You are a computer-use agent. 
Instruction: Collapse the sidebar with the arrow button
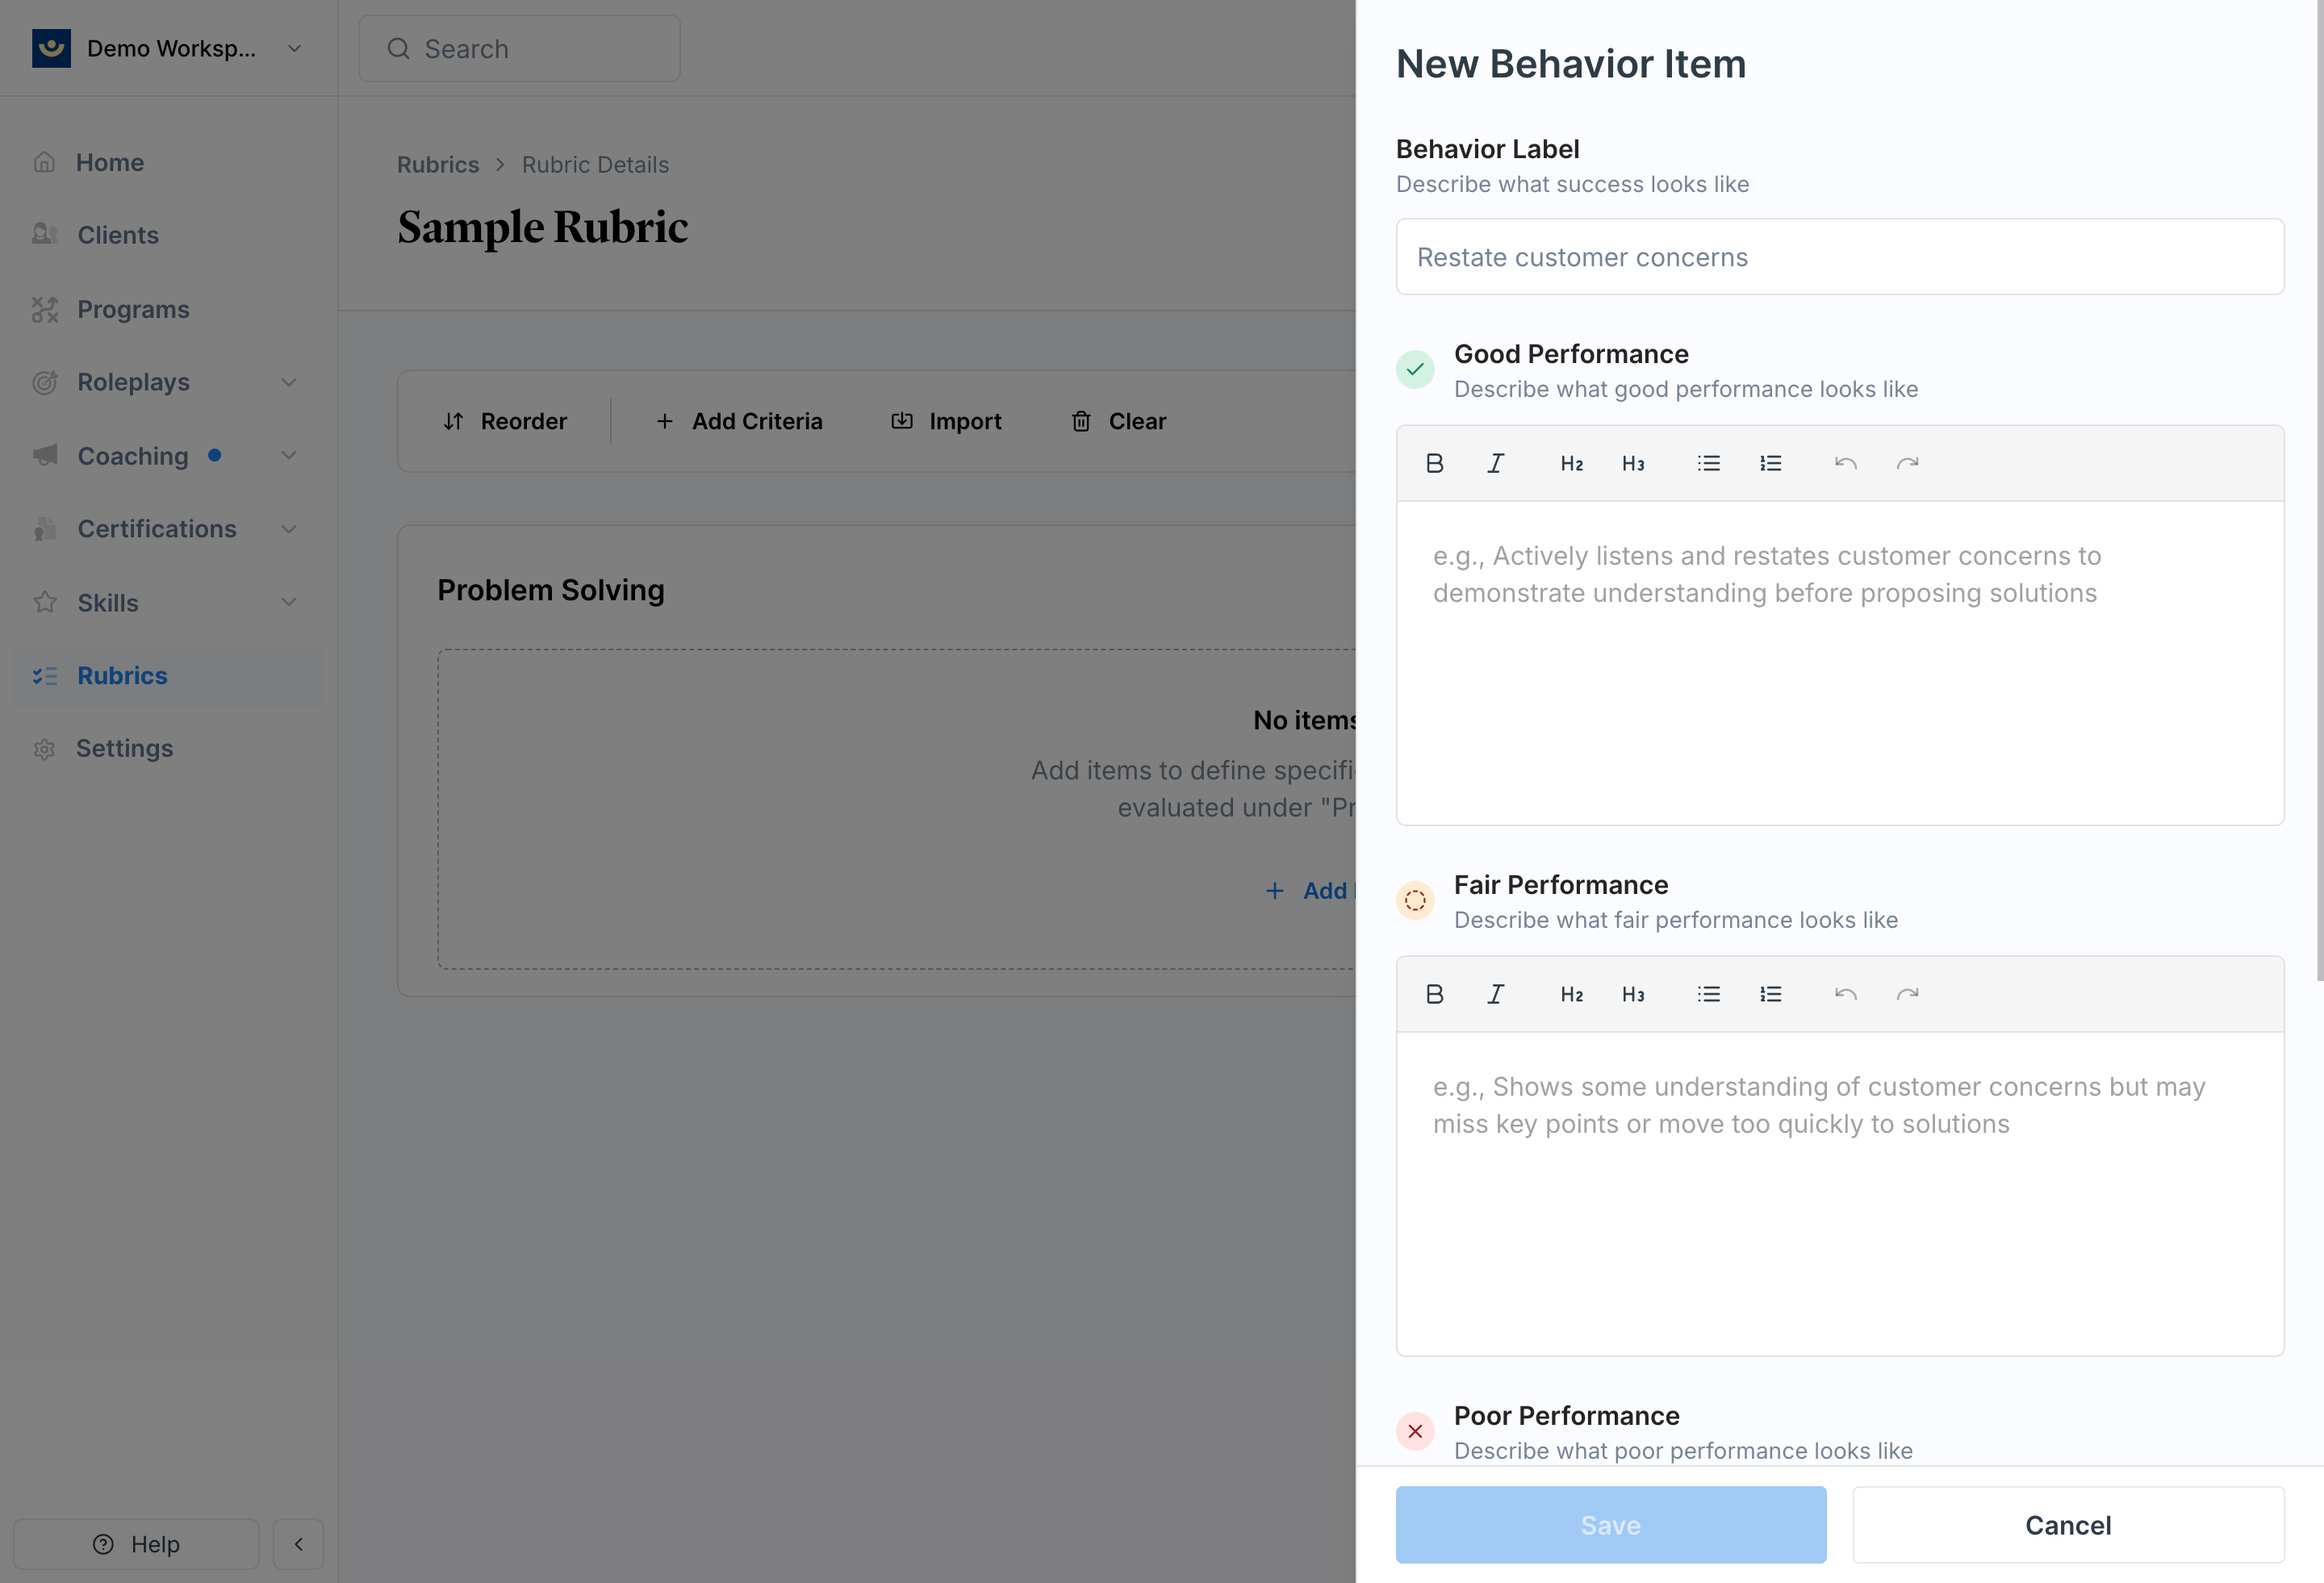point(298,1544)
